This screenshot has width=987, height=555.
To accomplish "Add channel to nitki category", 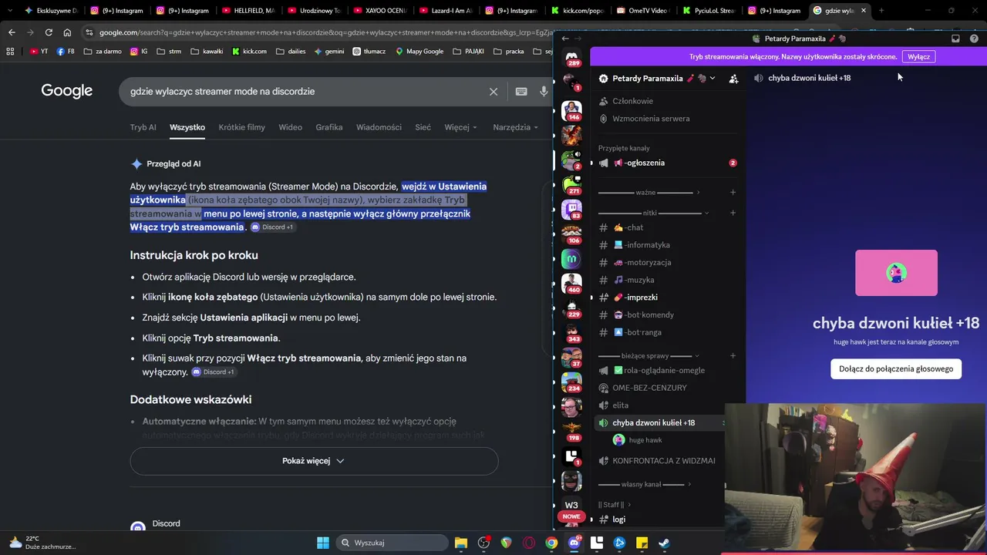I will 733,213.
